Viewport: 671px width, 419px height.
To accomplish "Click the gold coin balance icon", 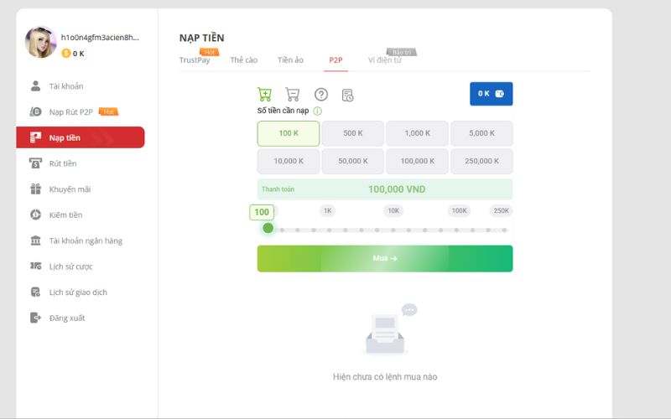I will pyautogui.click(x=66, y=53).
